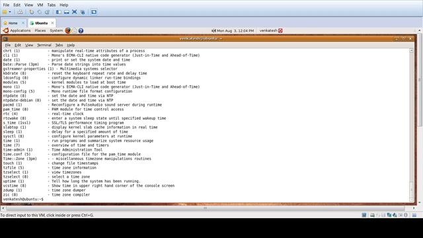Click the 'zic (8)' terminal entry

point(46,195)
